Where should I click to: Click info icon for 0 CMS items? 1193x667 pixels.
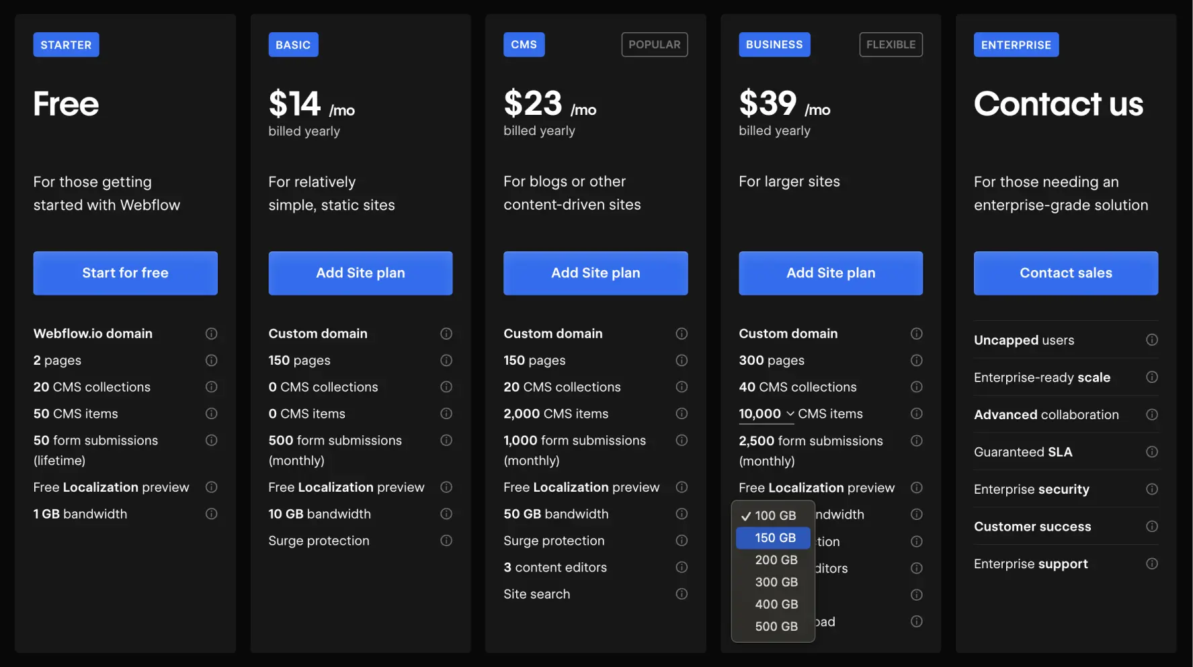[x=446, y=414]
